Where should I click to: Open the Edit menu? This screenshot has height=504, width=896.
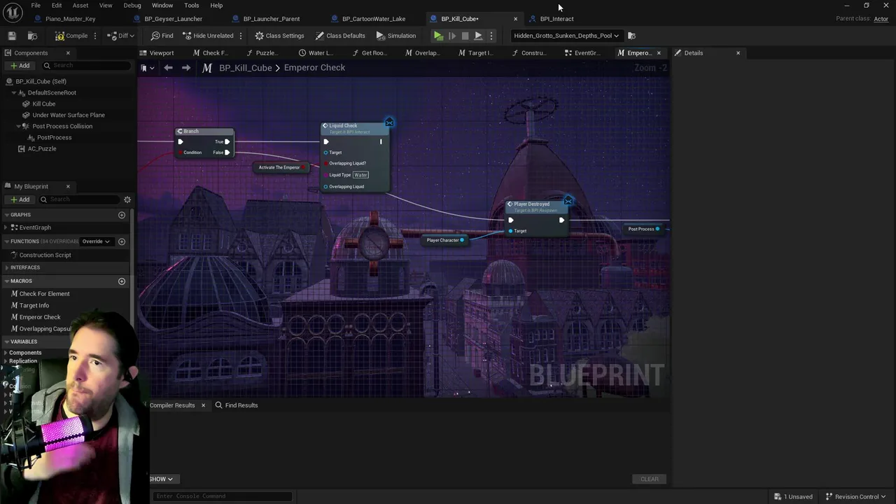click(57, 6)
